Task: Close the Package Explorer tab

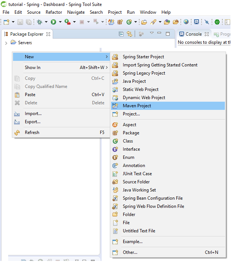Action: (48, 34)
